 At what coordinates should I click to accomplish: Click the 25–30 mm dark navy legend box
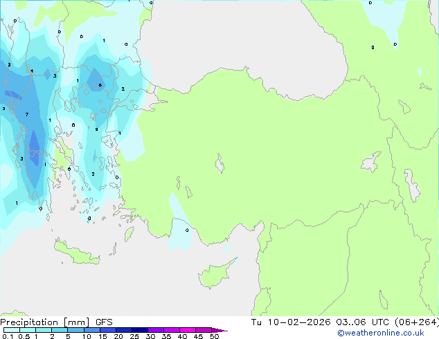click(139, 330)
